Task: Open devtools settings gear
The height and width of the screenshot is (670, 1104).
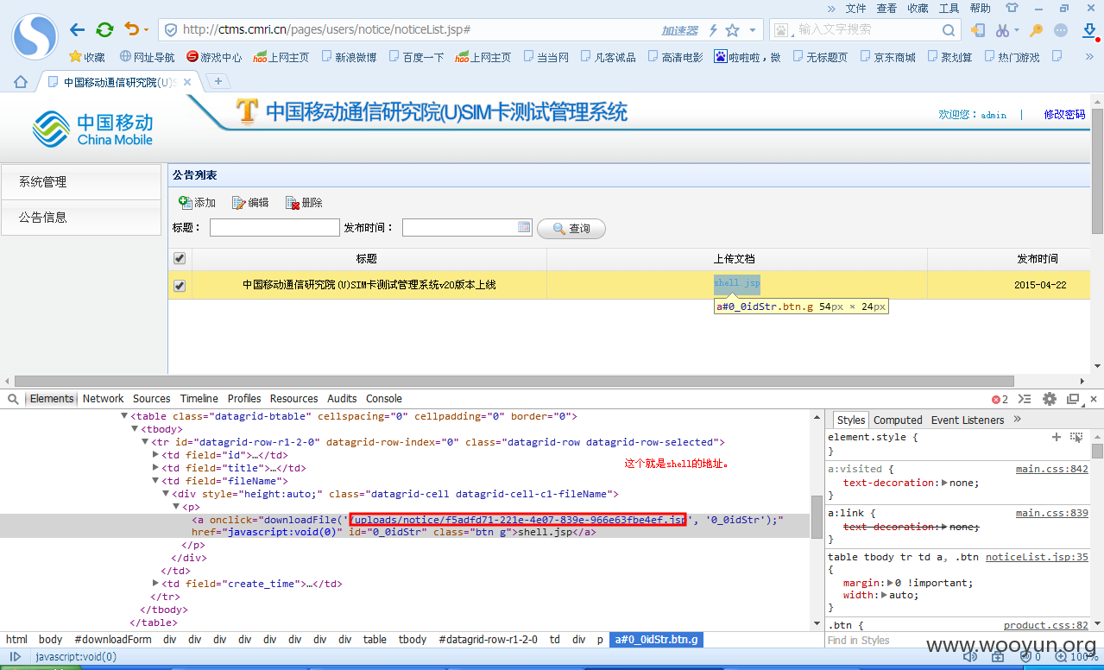Action: (x=1050, y=399)
